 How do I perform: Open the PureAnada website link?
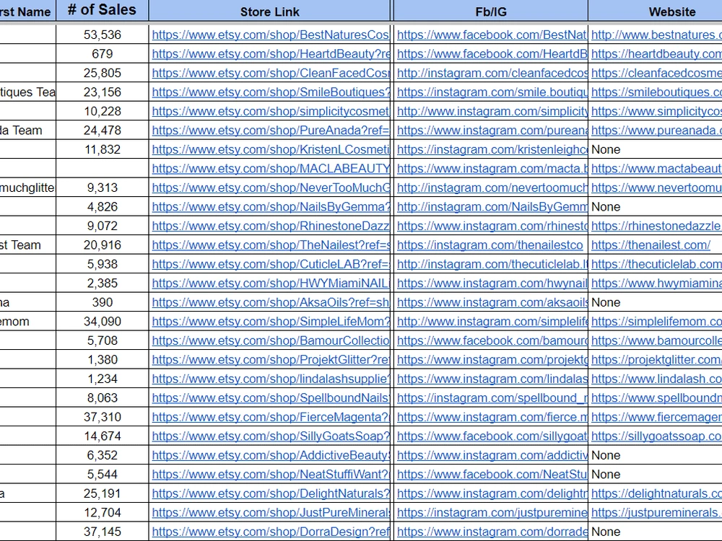coord(655,131)
